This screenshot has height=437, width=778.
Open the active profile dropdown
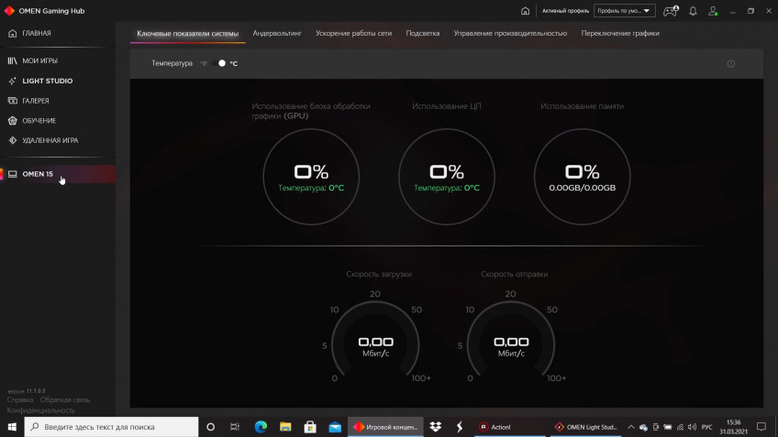pos(624,11)
